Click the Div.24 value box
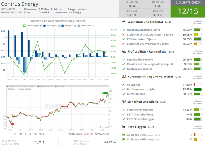Viewport: 205px width, 146px height. click(132, 13)
